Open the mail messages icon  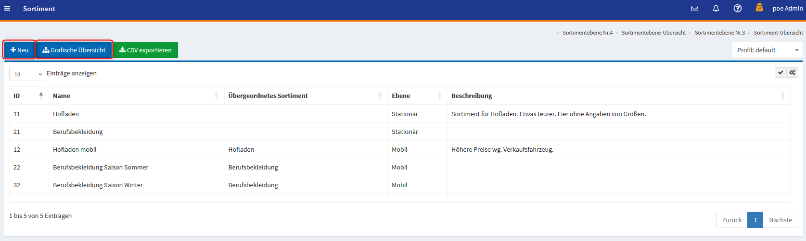(694, 9)
